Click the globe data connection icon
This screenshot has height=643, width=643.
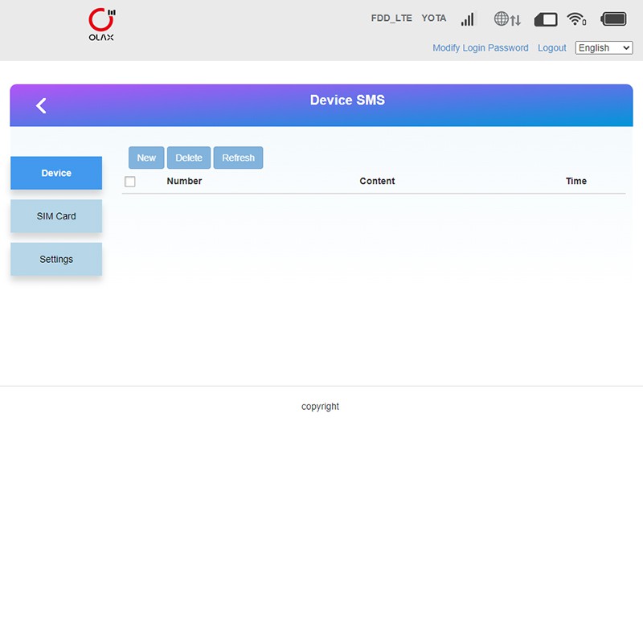pos(507,18)
